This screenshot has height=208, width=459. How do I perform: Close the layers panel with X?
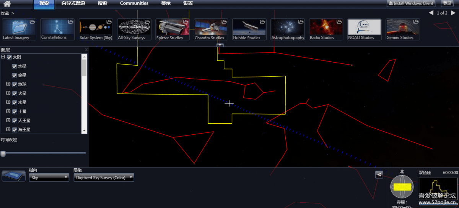click(x=86, y=50)
